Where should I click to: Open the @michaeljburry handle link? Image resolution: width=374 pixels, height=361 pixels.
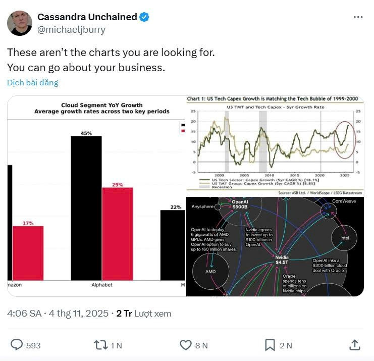click(72, 29)
